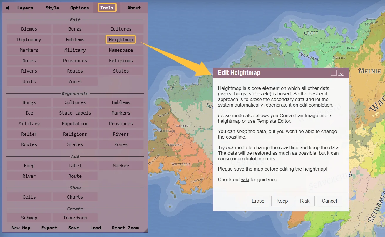Select the Options tab
The width and height of the screenshot is (385, 237).
79,8
